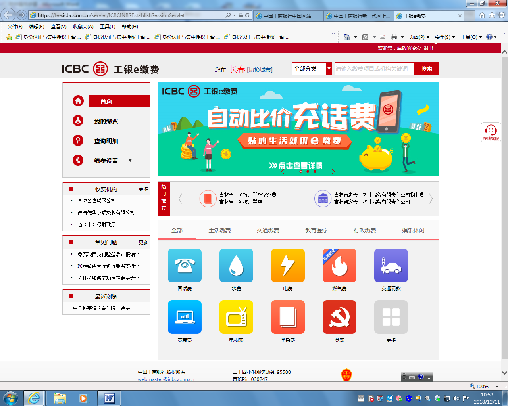
Task: Click 更多 next to 收费机构
Action: pos(143,189)
